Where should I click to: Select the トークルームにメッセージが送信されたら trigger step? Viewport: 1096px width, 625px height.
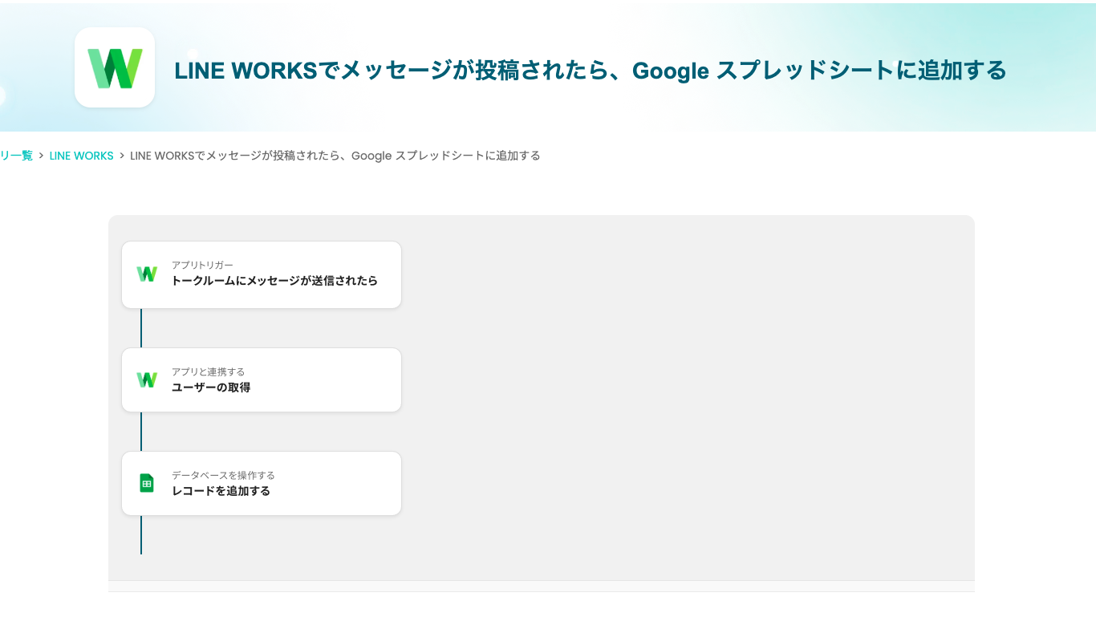click(262, 274)
